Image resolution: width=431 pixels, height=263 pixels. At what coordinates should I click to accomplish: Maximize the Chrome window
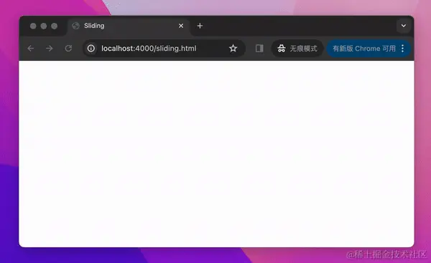55,26
